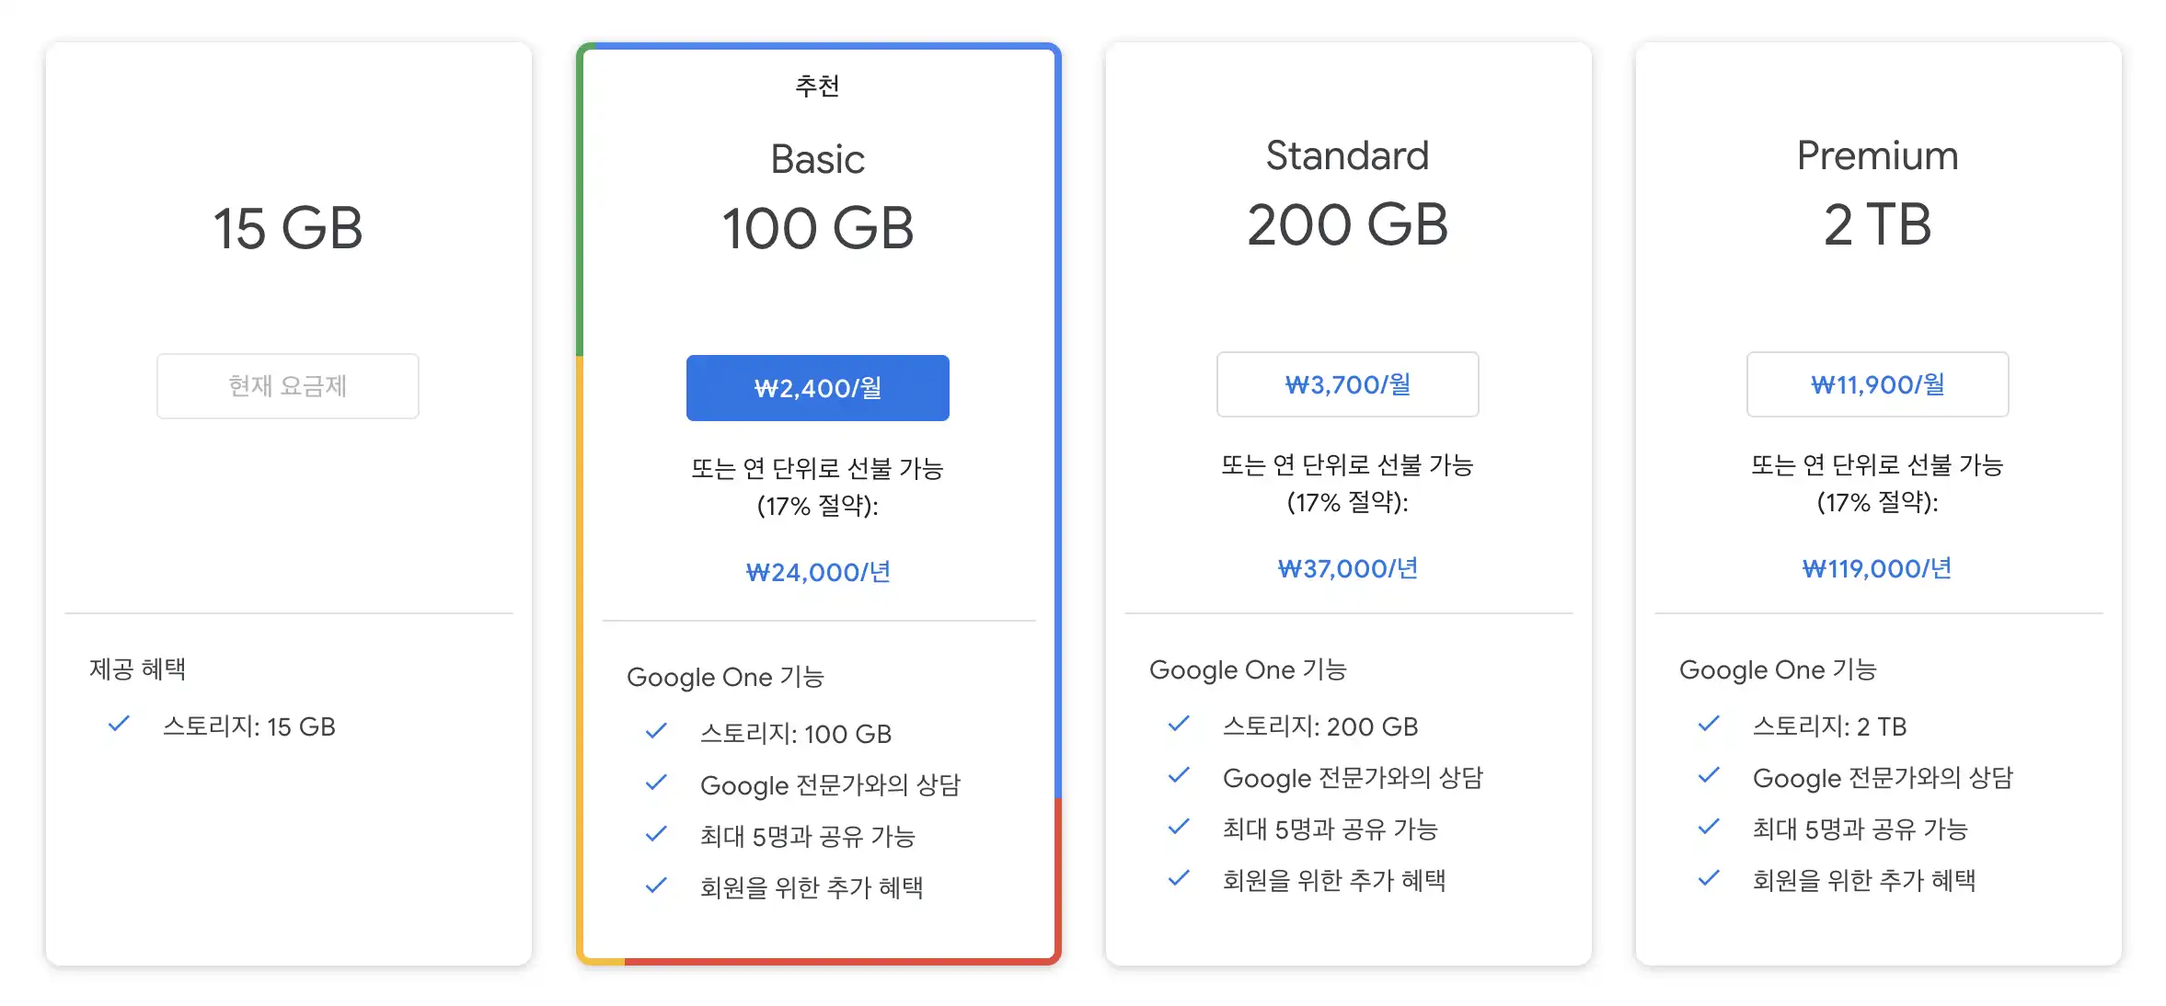
Task: Click the checkmark beside 스토리지: 200 GB
Action: click(x=1178, y=725)
